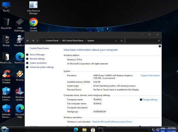
Task: Go back in Control Panel
Action: (x=28, y=41)
